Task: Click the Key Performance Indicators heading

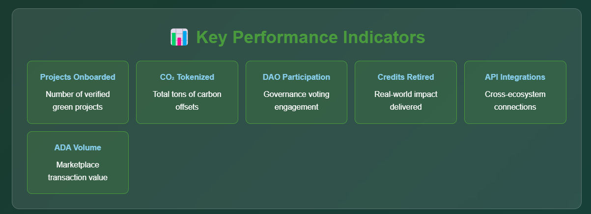Action: (x=310, y=38)
